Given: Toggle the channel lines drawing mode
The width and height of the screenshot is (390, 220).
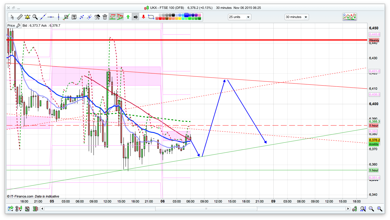Looking at the screenshot, I should (112, 17).
